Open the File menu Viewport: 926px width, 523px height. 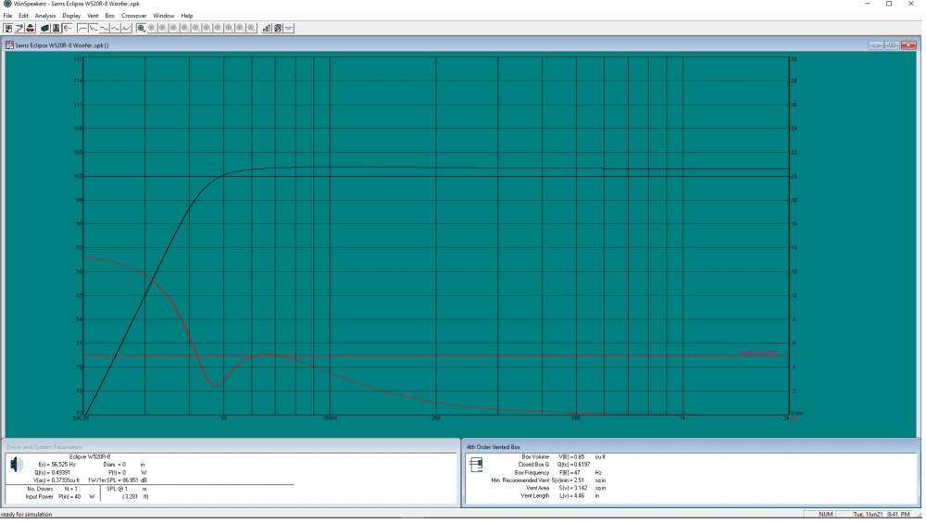click(x=8, y=16)
